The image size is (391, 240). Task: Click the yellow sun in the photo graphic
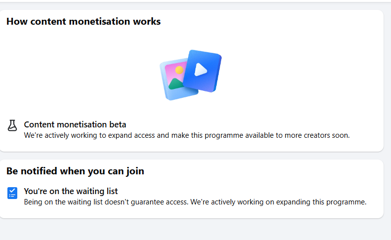pyautogui.click(x=179, y=70)
